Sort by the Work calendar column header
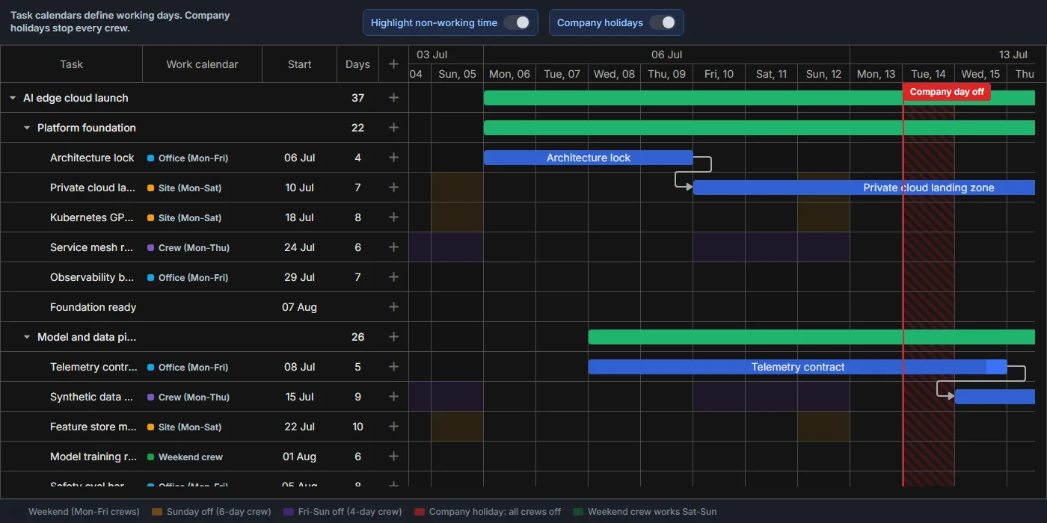1047x523 pixels. coord(202,64)
